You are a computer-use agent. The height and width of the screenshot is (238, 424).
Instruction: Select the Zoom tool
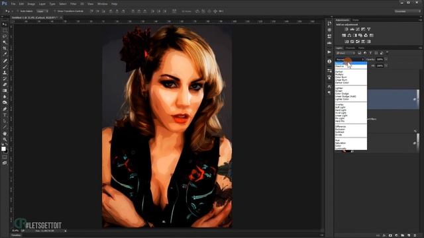(x=5, y=139)
